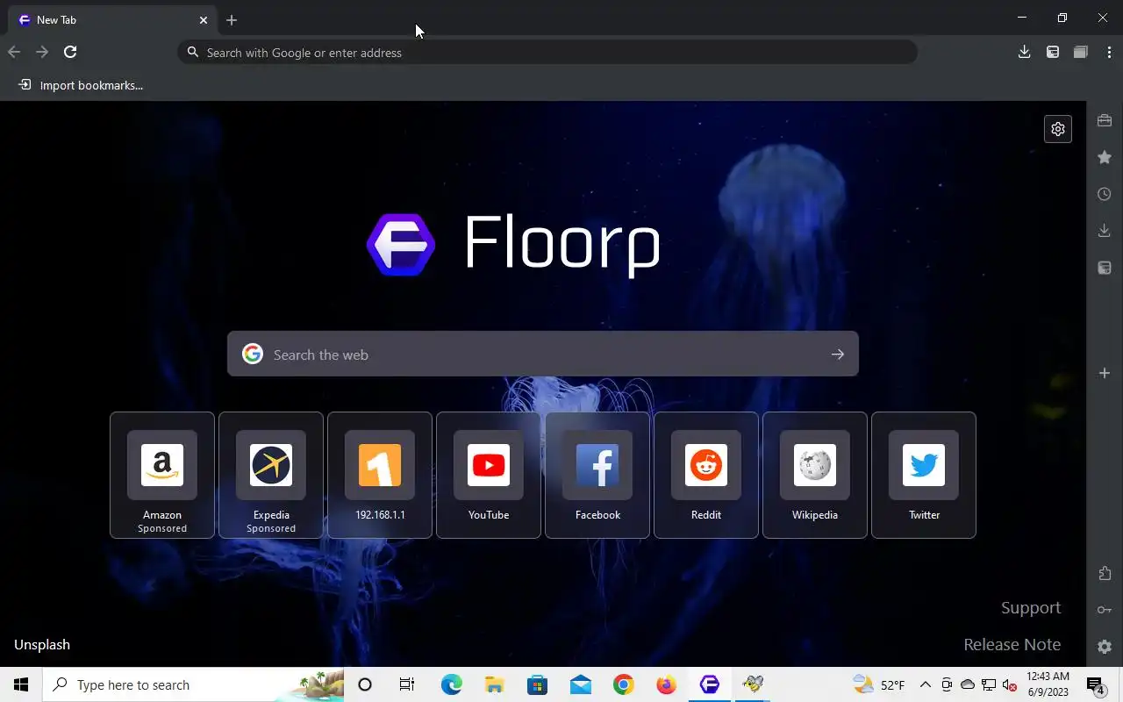Open Microsoft Store from taskbar
Screen dimensions: 1123x702
(x=537, y=684)
